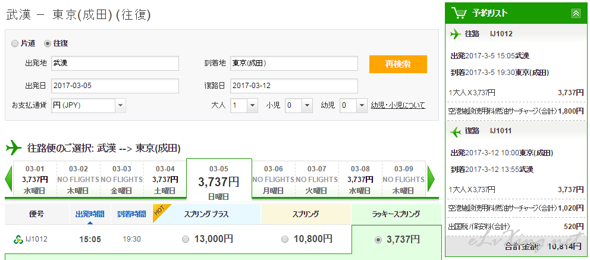Click 出発2017-3-5 15:05武漢 in the reservation list
Viewport: 590px width, 260px height.
490,56
